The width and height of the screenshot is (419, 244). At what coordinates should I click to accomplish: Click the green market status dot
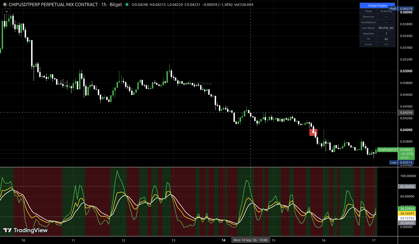tap(127, 4)
